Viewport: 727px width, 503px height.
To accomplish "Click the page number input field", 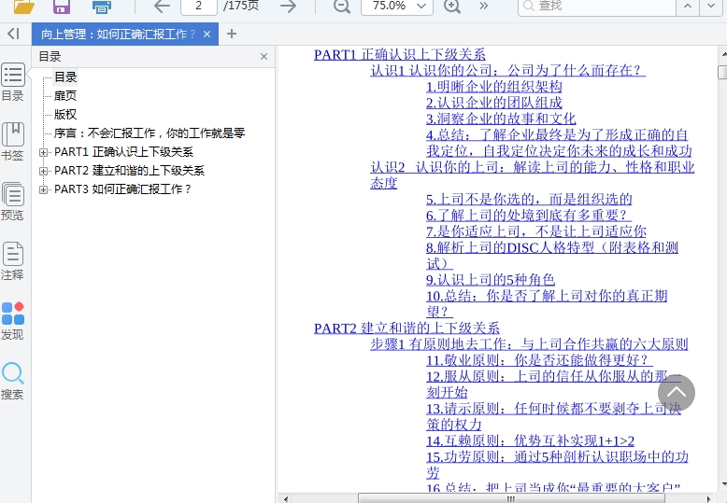I will click(x=198, y=7).
